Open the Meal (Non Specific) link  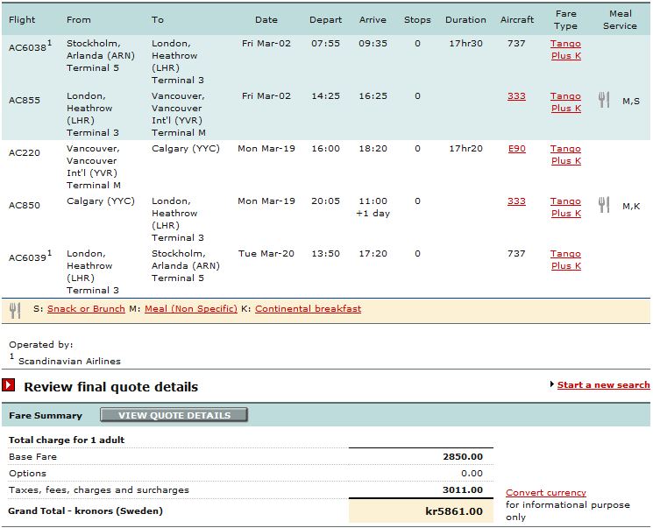point(191,309)
